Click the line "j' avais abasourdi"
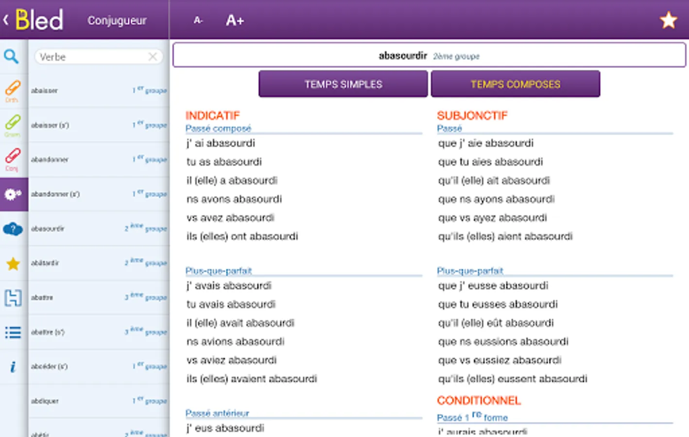The image size is (689, 437). click(229, 286)
